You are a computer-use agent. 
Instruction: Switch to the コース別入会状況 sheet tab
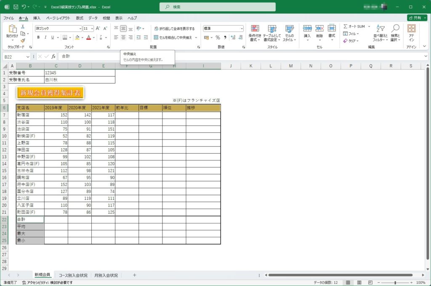click(73, 276)
